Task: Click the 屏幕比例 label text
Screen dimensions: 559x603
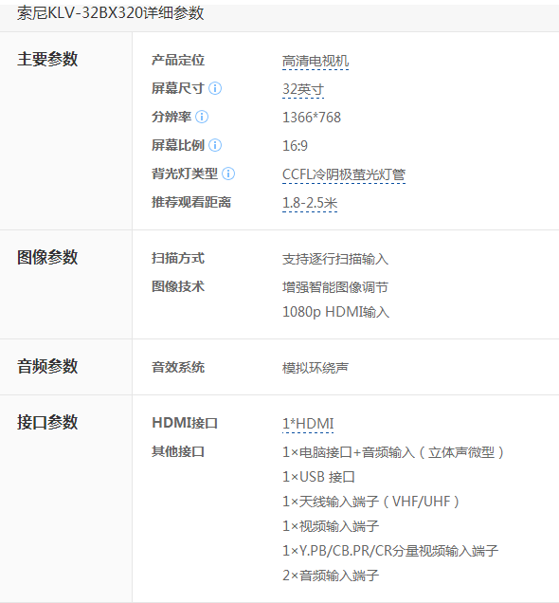Action: coord(178,145)
